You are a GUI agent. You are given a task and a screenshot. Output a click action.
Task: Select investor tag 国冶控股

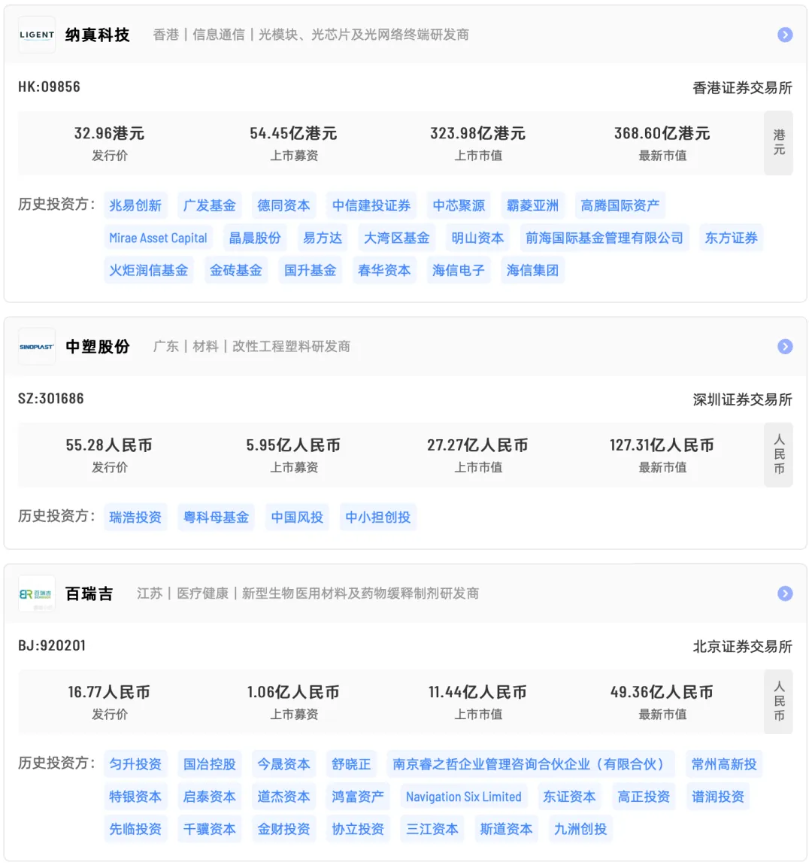pyautogui.click(x=210, y=764)
